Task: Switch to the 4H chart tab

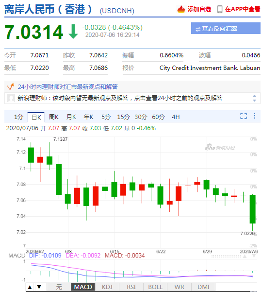Action: pyautogui.click(x=176, y=117)
